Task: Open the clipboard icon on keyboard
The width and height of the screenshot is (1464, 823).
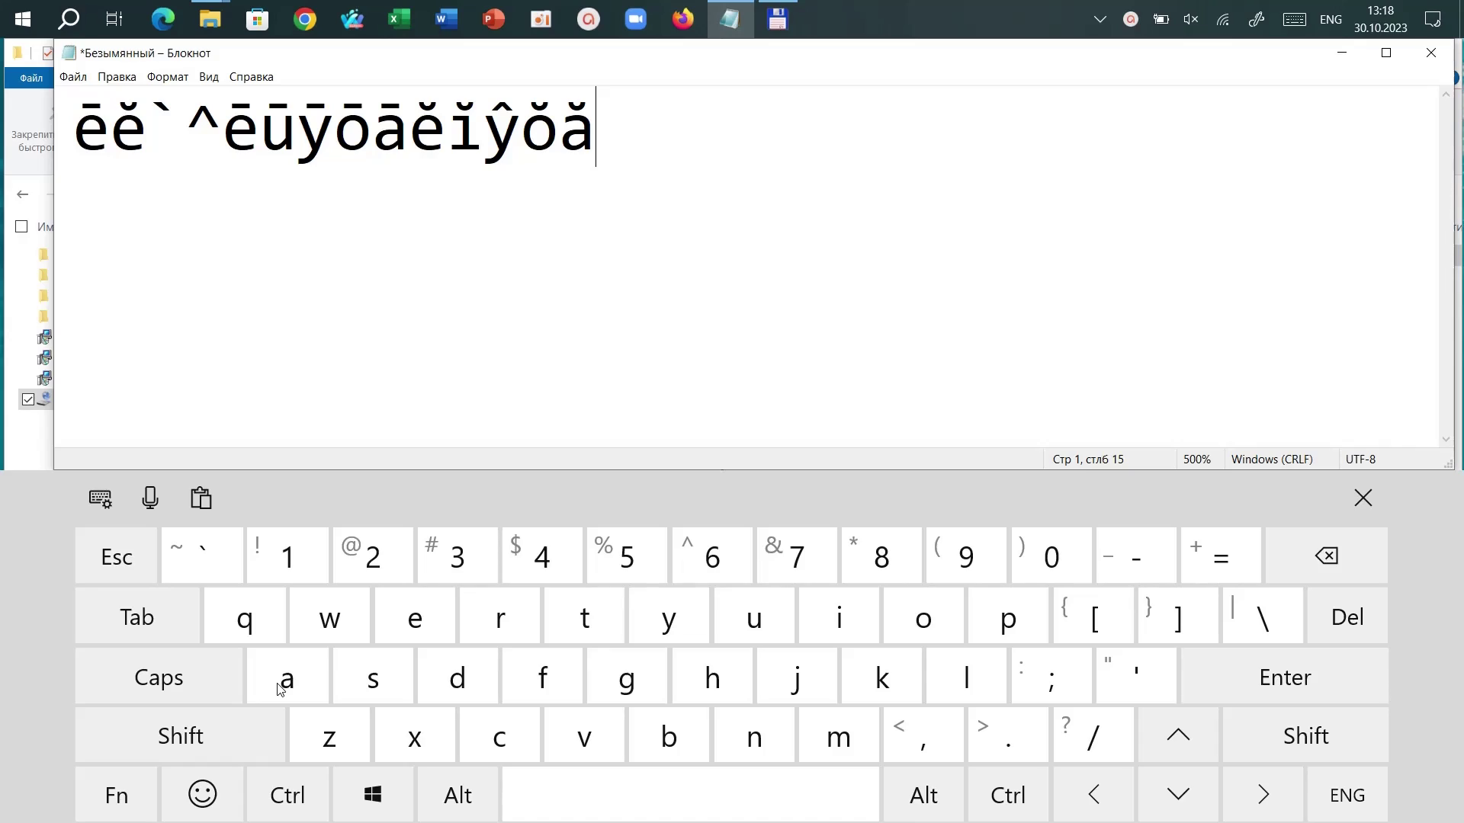Action: click(201, 498)
